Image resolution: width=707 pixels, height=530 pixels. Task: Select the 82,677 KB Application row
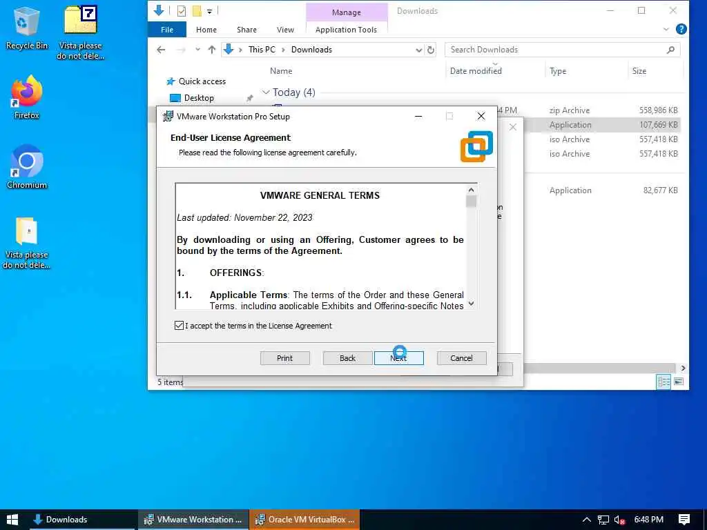(603, 190)
